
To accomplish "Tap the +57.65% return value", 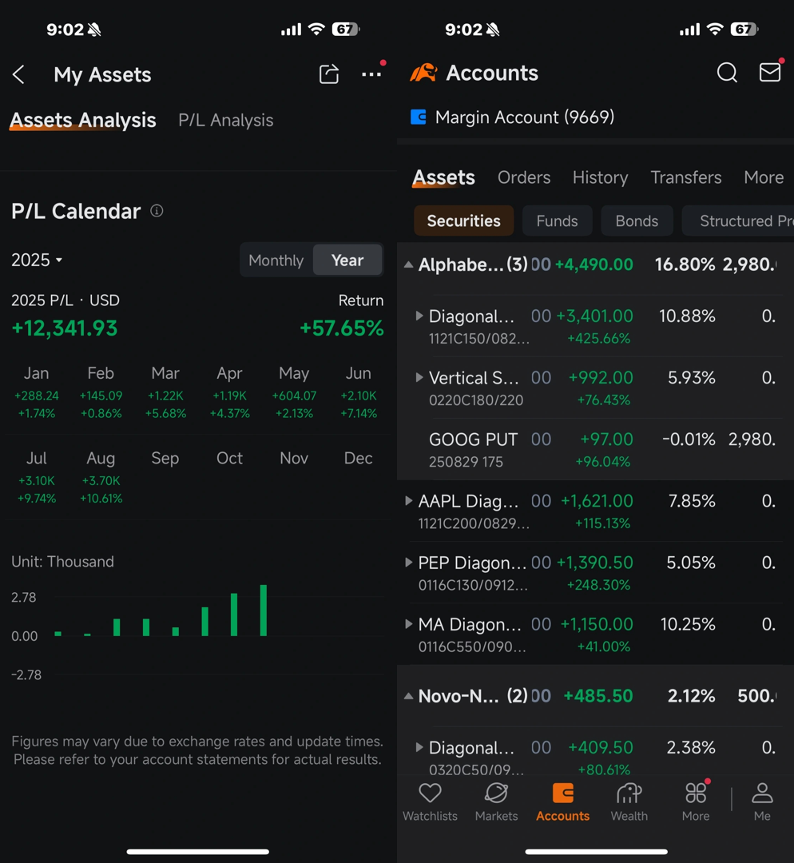I will click(342, 328).
